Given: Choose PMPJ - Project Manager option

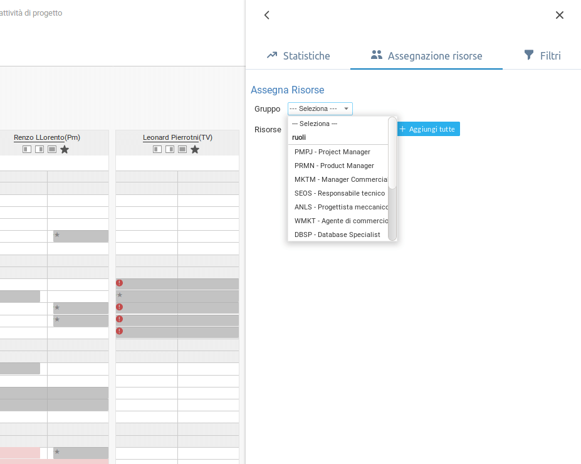Looking at the screenshot, I should pyautogui.click(x=332, y=152).
